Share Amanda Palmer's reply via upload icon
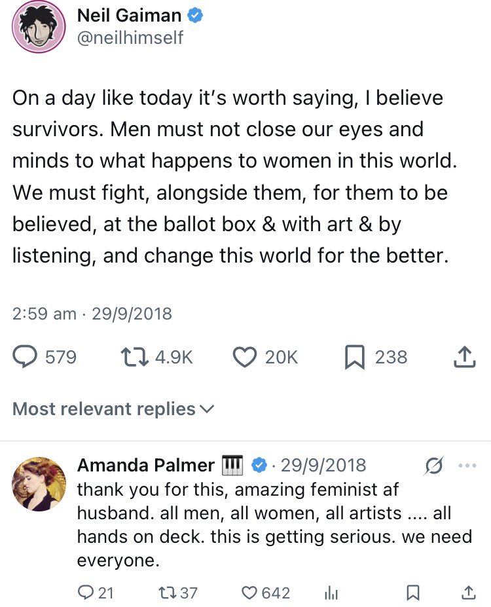 click(x=467, y=593)
